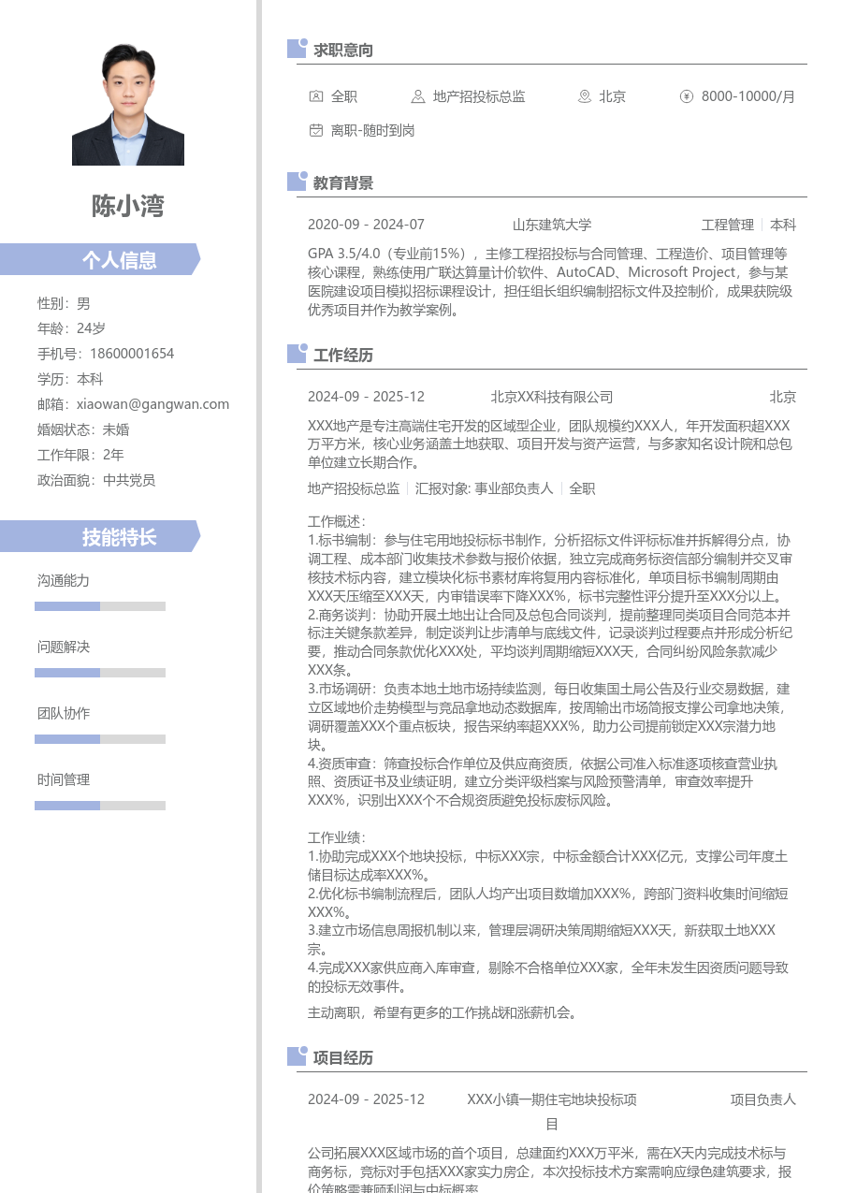This screenshot has height=1193, width=842.
Task: Click the salary text 8000-10000/月
Action: (x=748, y=96)
